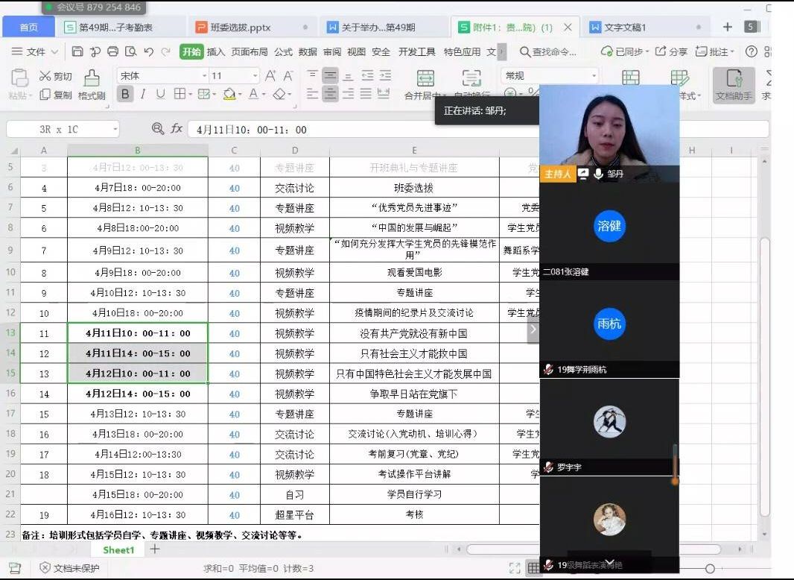The height and width of the screenshot is (580, 794).
Task: Click the Format Painter (格式刷) icon
Action: pyautogui.click(x=92, y=79)
